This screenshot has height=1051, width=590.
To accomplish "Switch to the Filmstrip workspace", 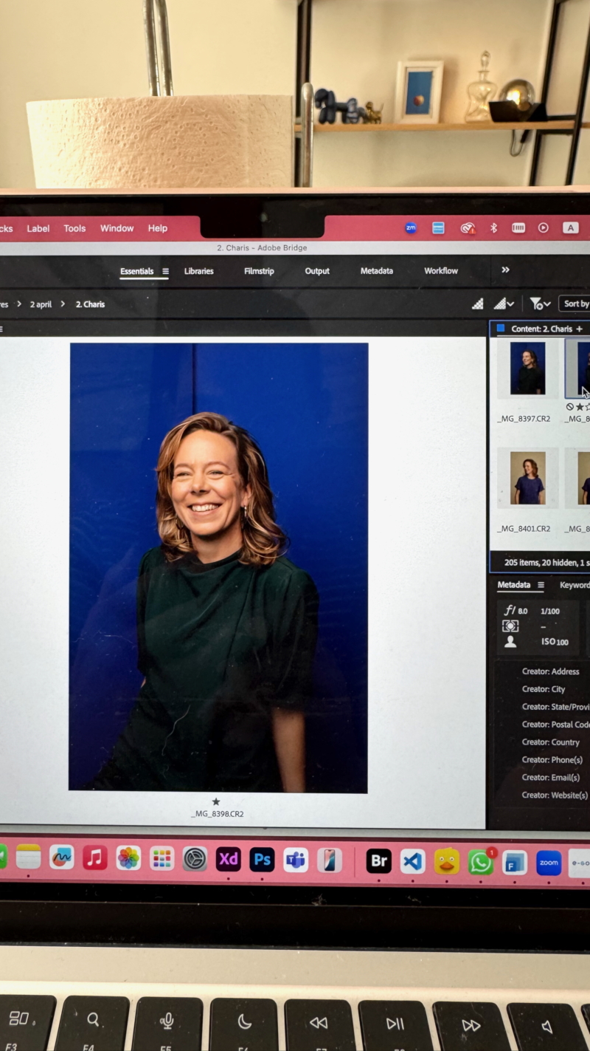I will coord(259,271).
